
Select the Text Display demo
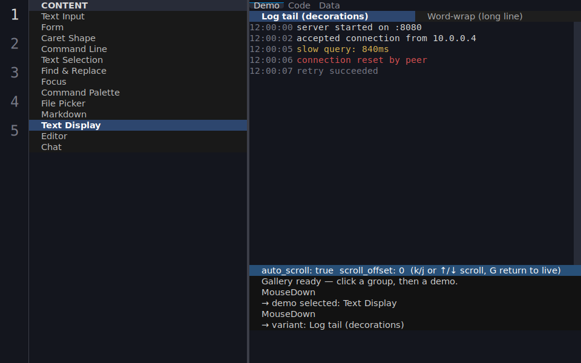click(138, 125)
